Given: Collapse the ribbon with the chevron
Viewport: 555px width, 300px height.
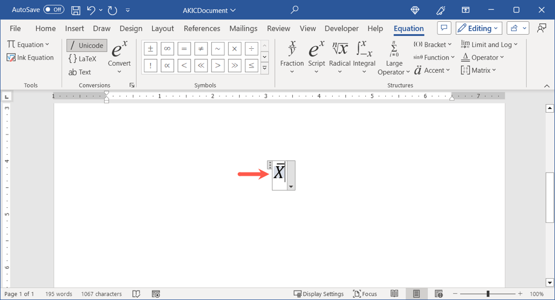Looking at the screenshot, I should click(546, 86).
